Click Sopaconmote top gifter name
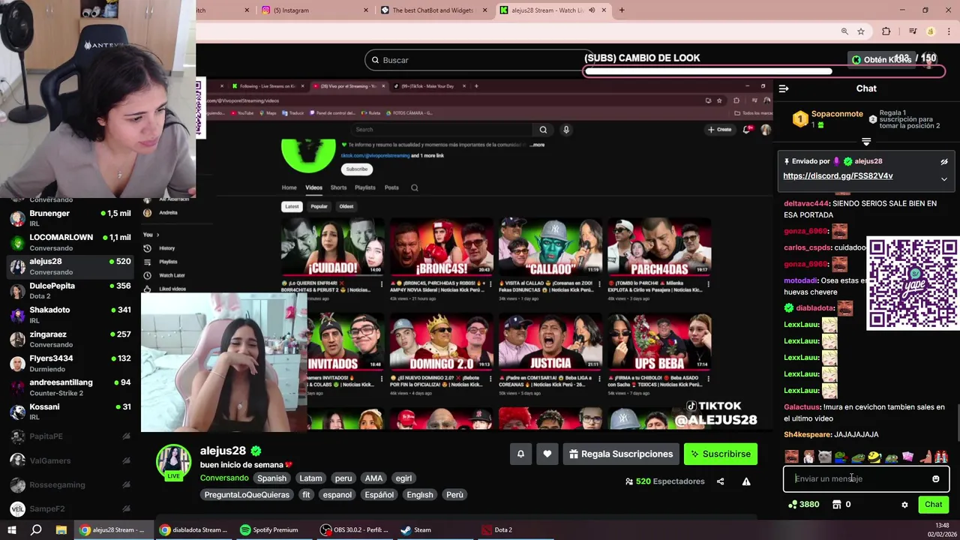The width and height of the screenshot is (960, 540). [x=837, y=114]
